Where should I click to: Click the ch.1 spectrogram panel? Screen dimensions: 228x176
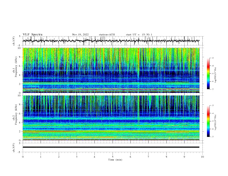[111, 70]
